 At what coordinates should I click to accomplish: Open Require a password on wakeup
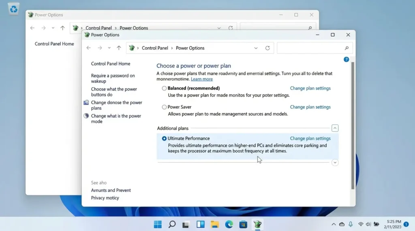(113, 78)
